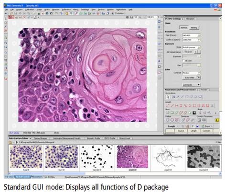225x194 pixels.
Task: Select the pointer tool in Annotations row
Action: [168, 97]
